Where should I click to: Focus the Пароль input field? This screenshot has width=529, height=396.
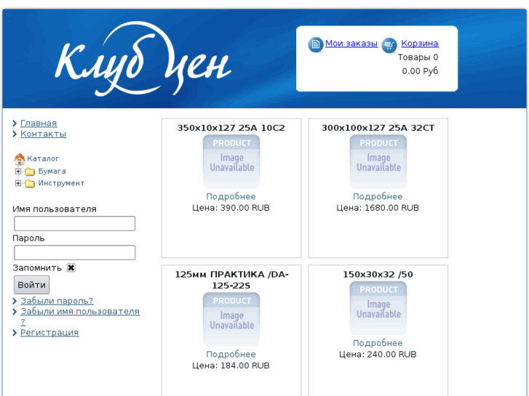74,252
